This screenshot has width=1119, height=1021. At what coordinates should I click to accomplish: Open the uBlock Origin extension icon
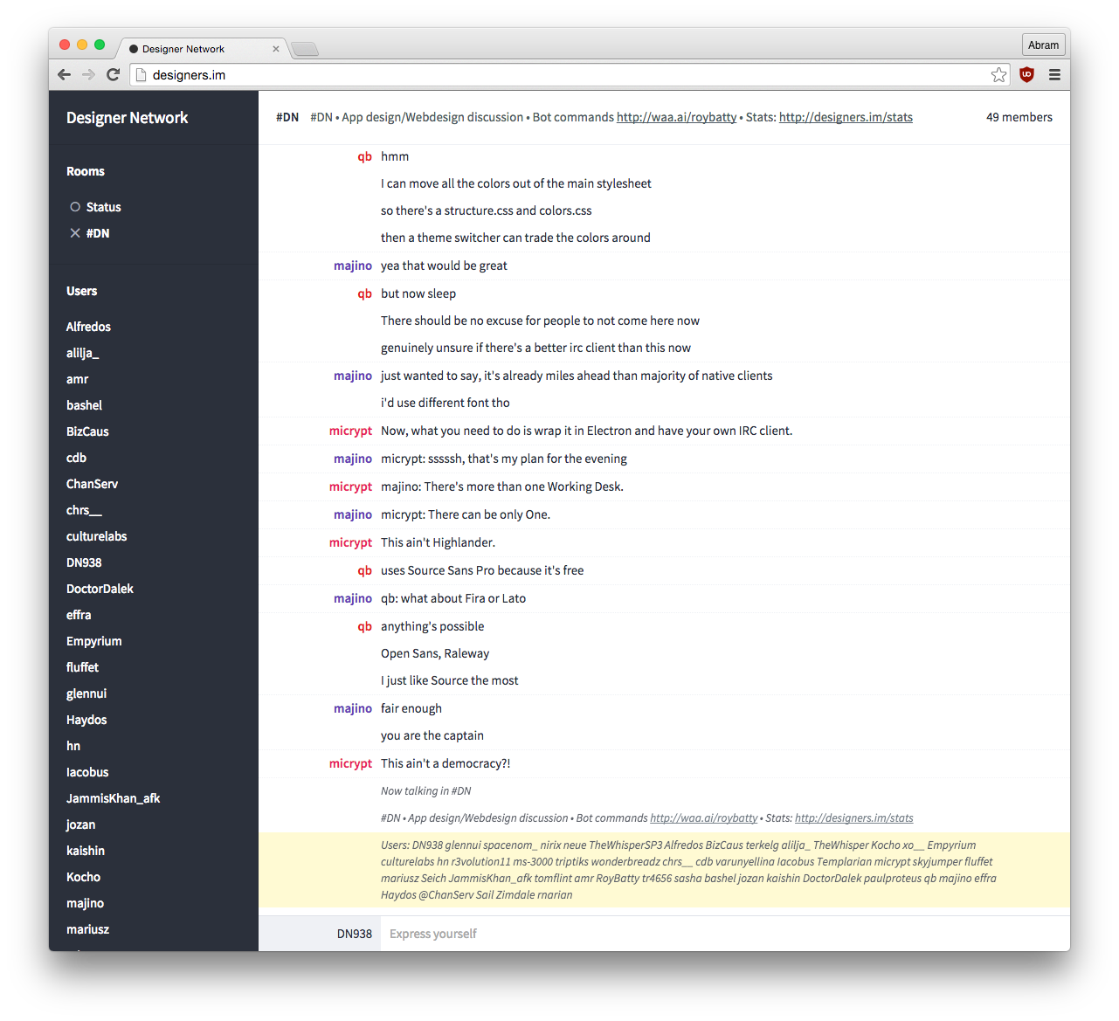pos(1026,74)
